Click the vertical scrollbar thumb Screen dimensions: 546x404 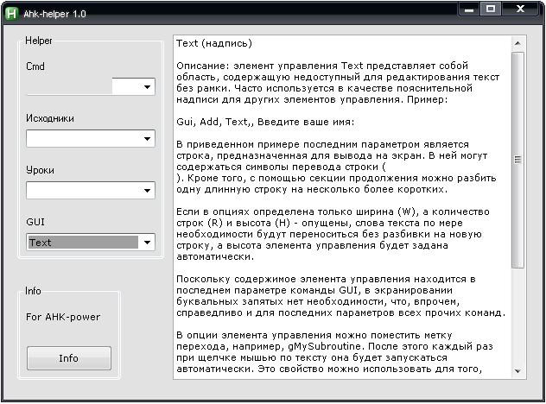(x=517, y=160)
